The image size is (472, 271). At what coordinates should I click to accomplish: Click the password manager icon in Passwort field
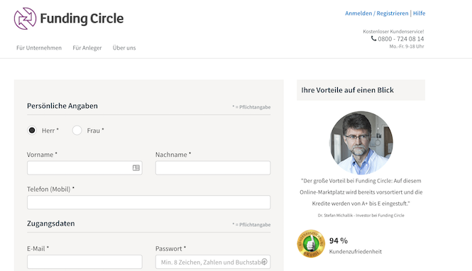click(264, 262)
